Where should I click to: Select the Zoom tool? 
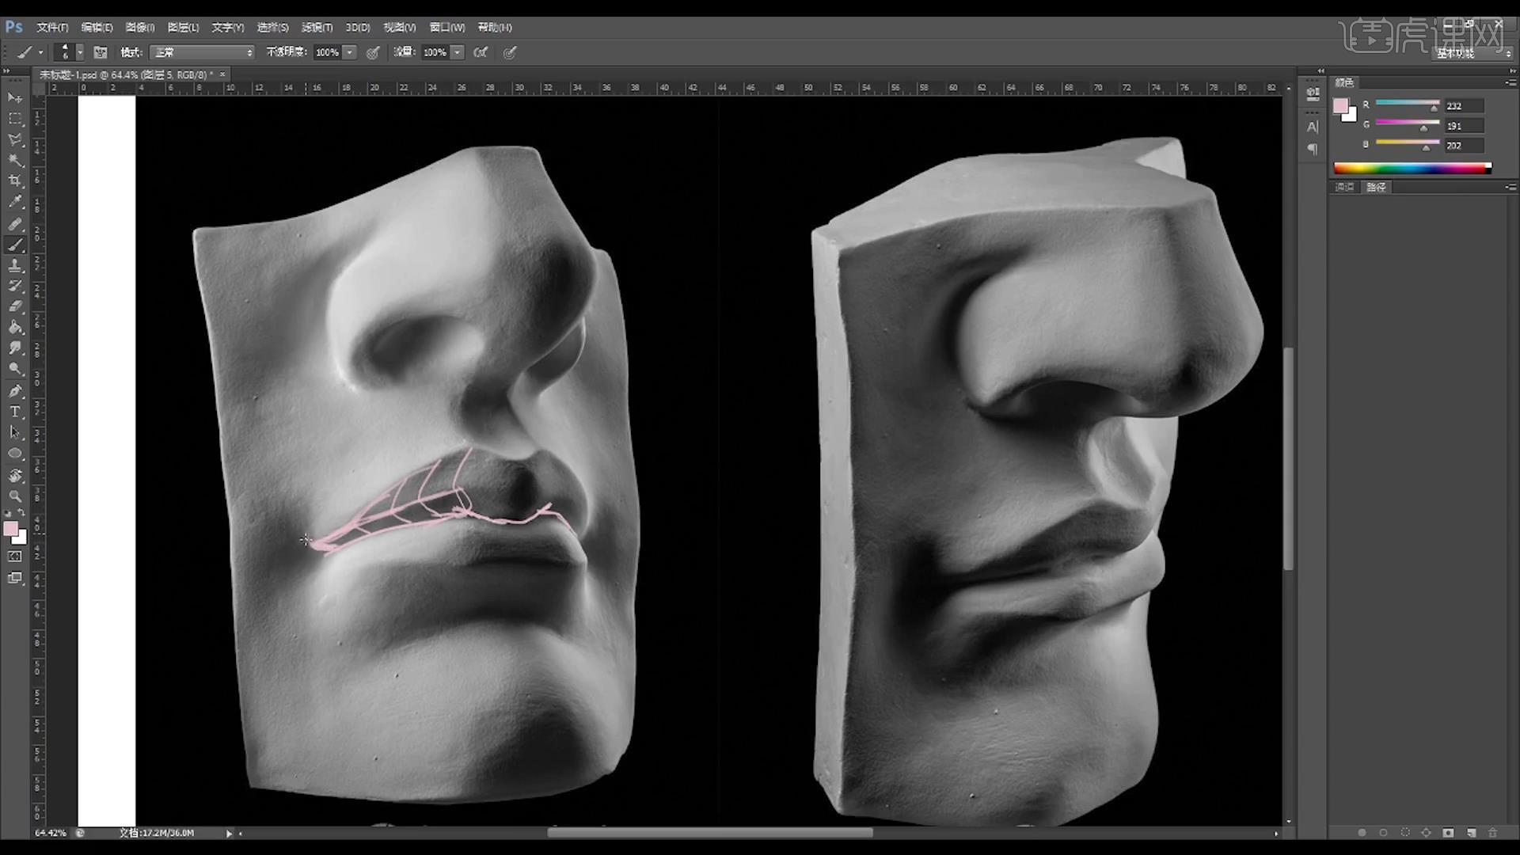click(x=15, y=496)
